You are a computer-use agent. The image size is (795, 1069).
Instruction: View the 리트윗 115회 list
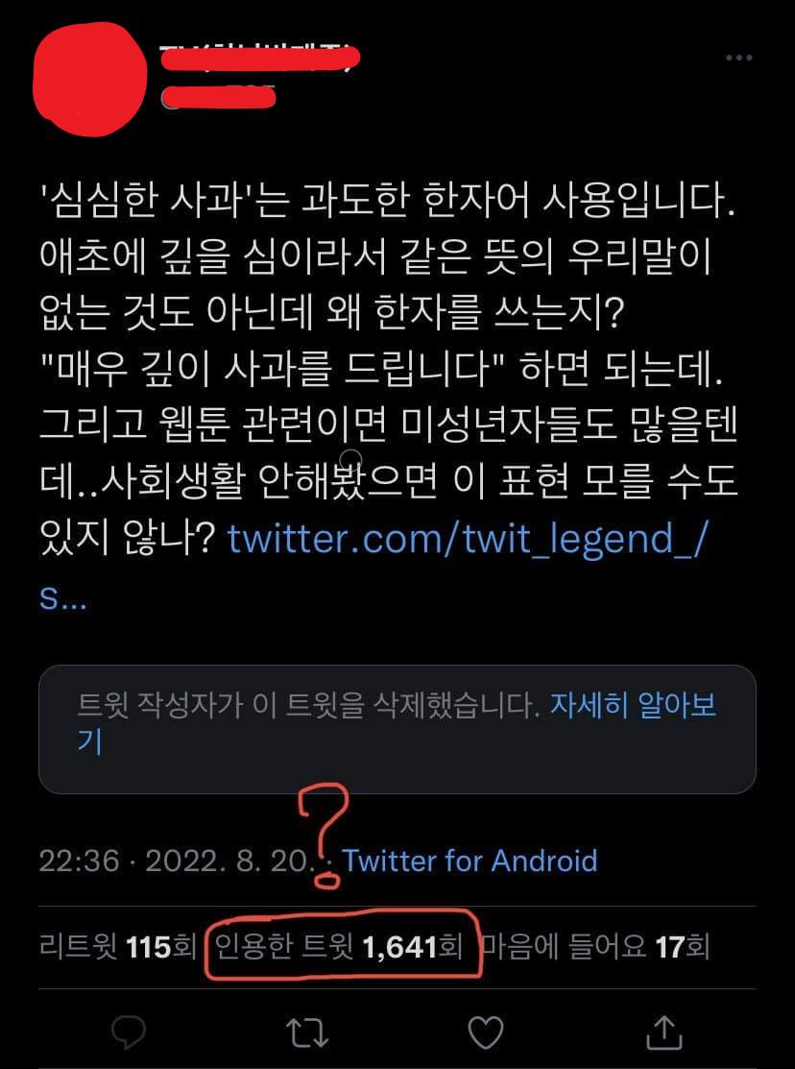(x=118, y=946)
